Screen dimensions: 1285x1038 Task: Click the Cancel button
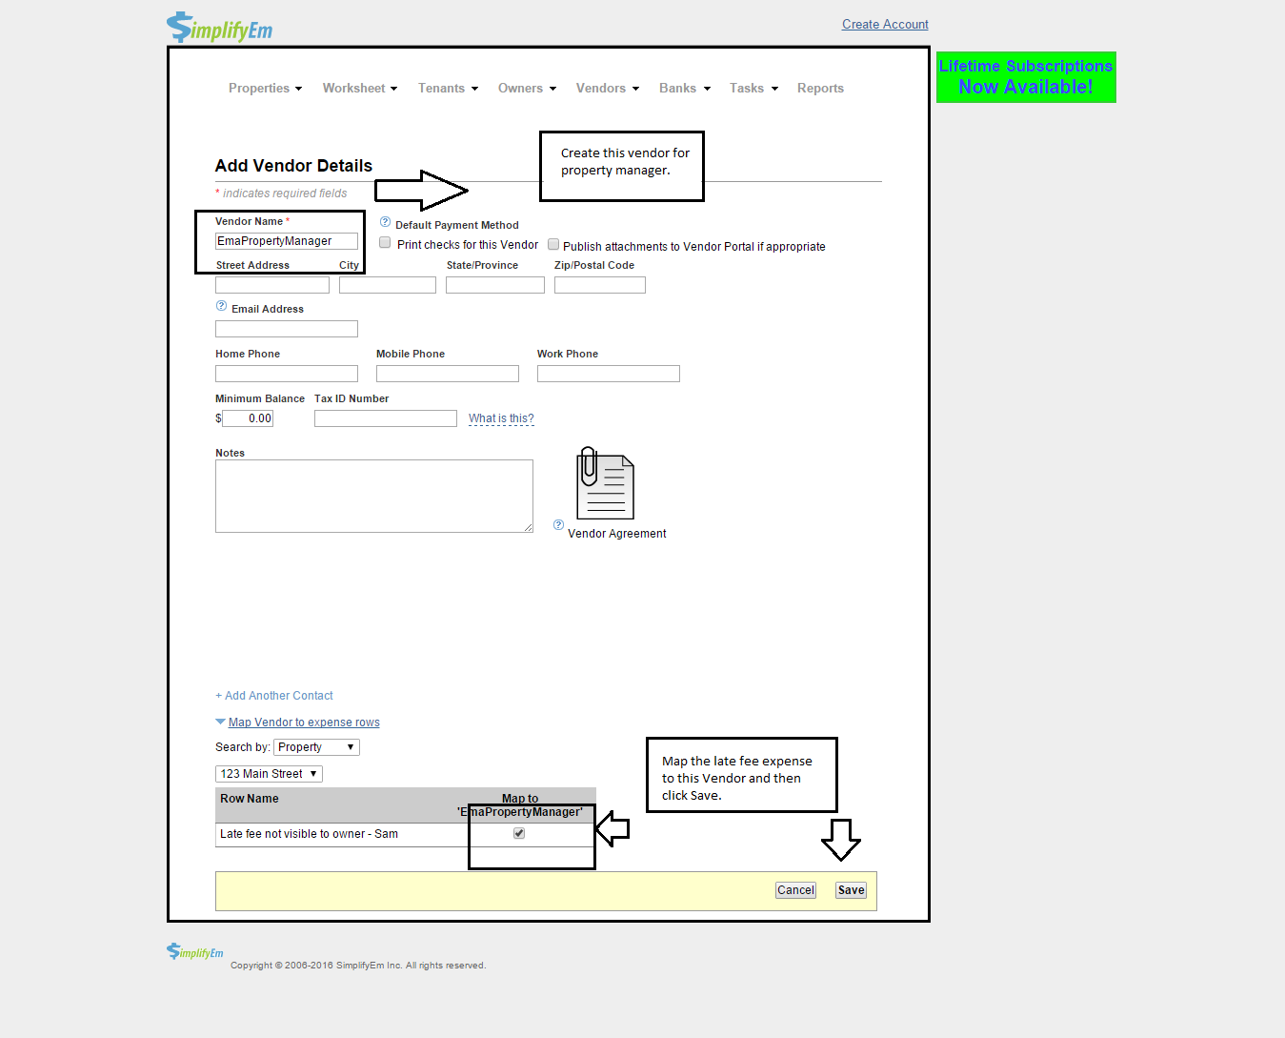(795, 890)
